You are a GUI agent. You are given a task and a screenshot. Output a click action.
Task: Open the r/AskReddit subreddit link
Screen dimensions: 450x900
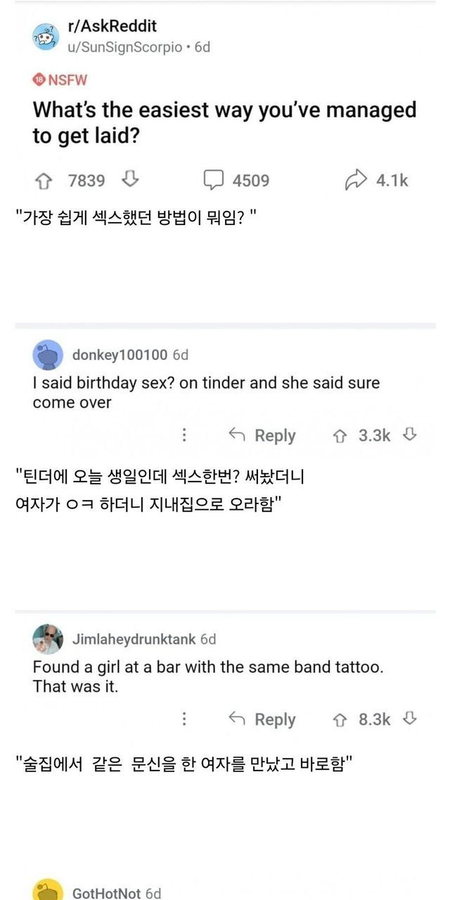coord(112,26)
